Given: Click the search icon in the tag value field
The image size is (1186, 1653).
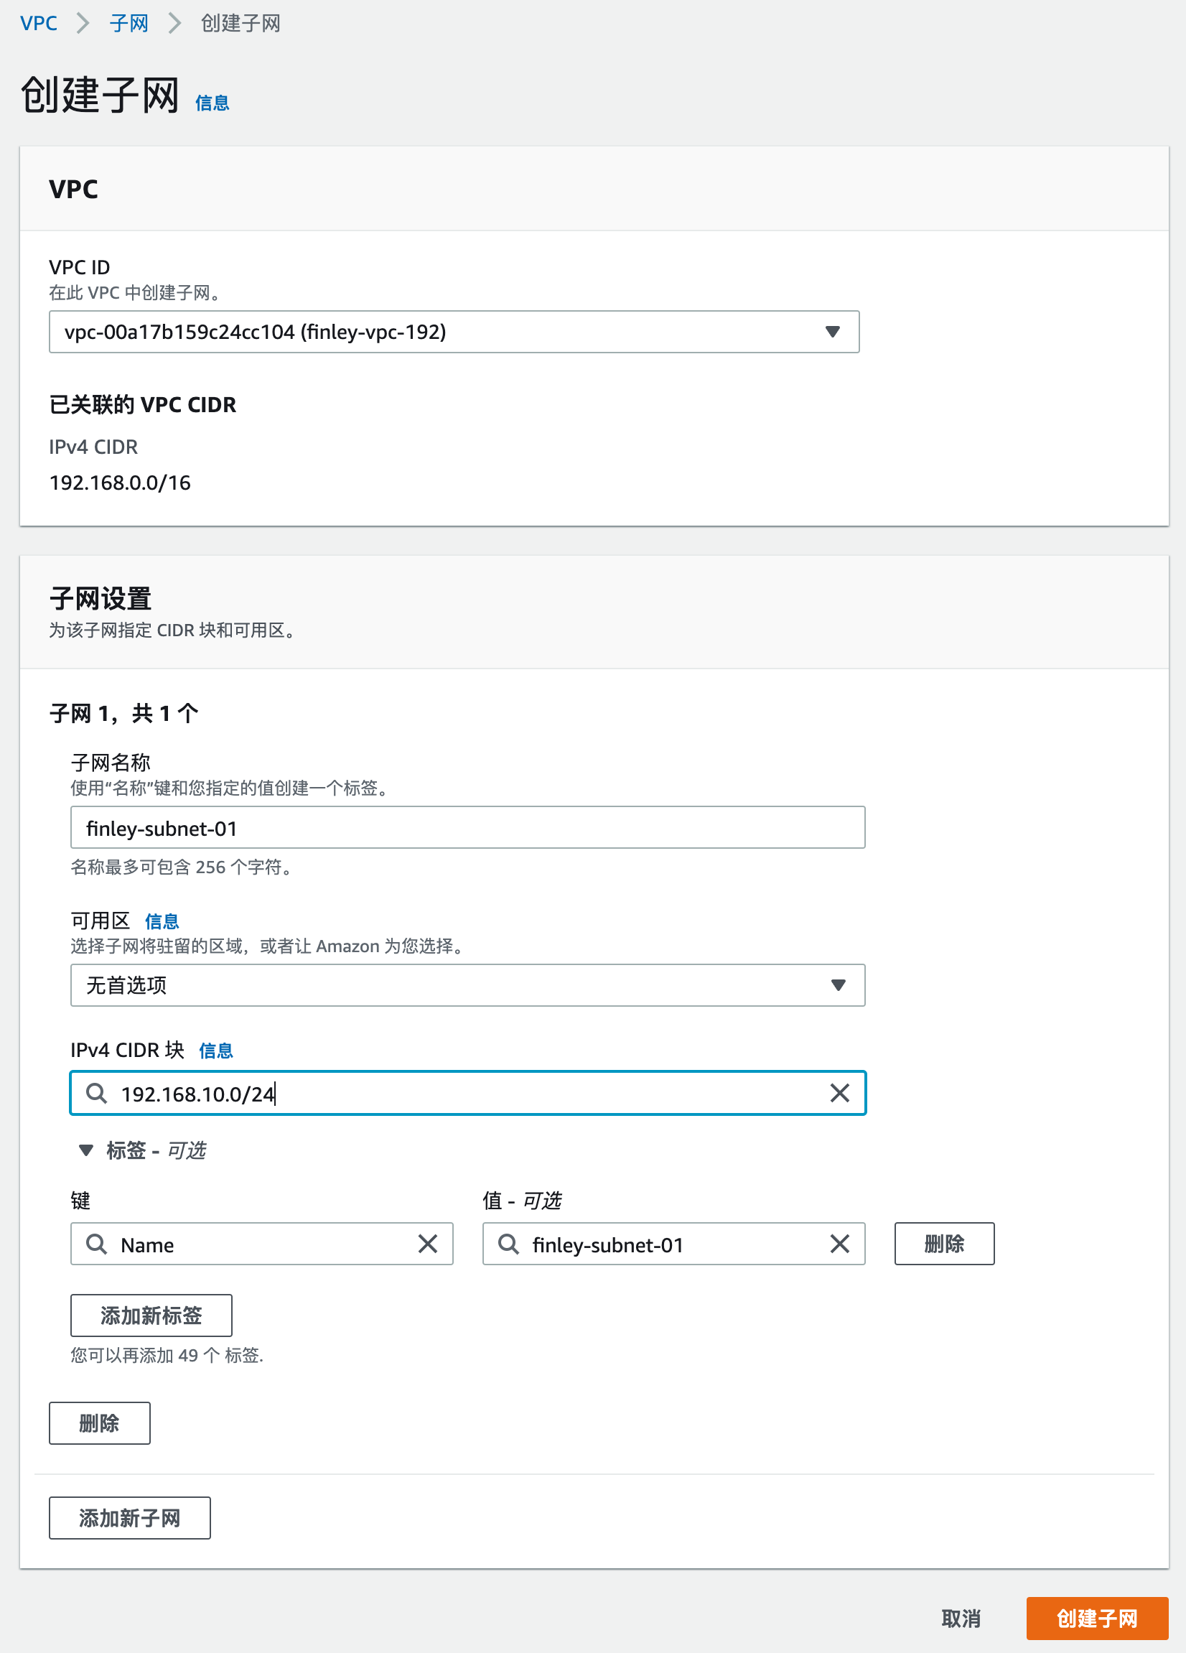Looking at the screenshot, I should (507, 1244).
